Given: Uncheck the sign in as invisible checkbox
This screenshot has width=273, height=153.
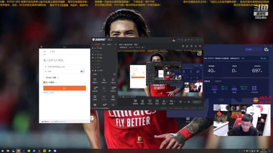Looking at the screenshot, I should [44, 82].
